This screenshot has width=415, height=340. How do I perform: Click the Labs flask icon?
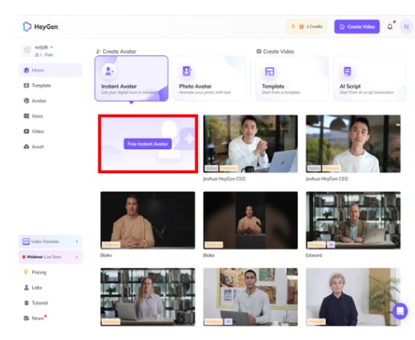pos(26,288)
